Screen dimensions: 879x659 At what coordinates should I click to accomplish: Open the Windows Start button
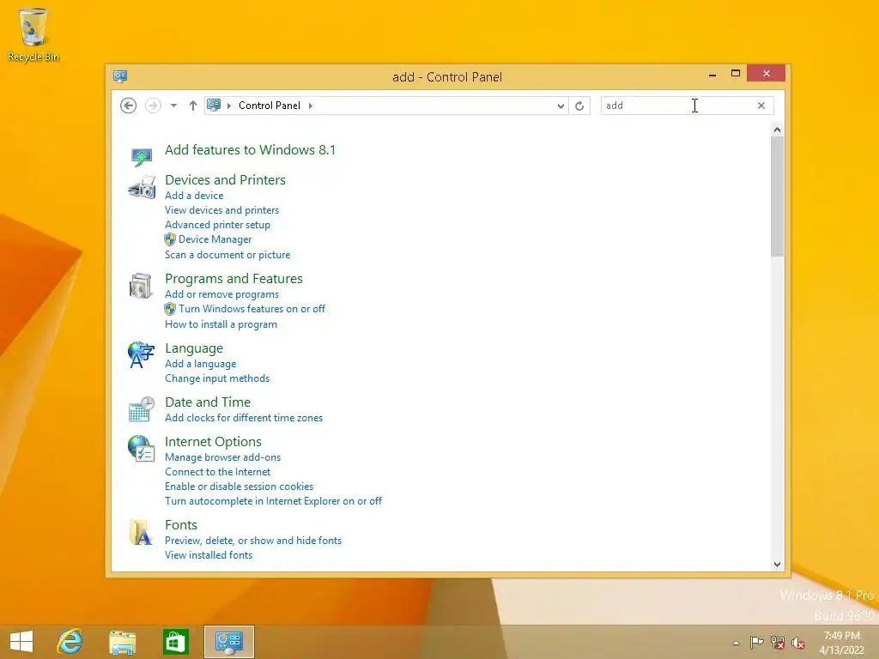pos(21,642)
